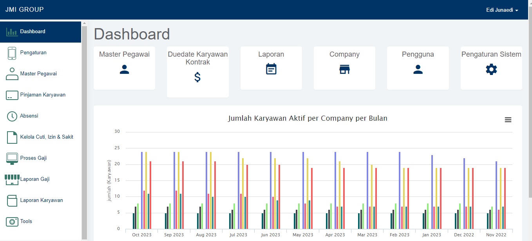Select the Absensi clock icon
This screenshot has width=532, height=241.
coord(11,115)
